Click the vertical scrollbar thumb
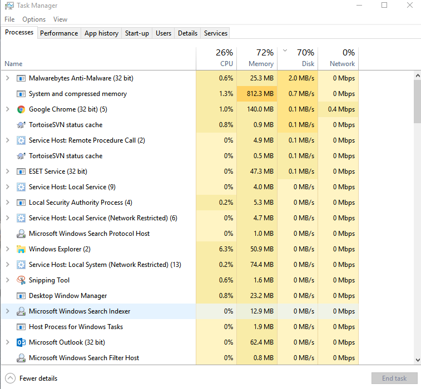The width and height of the screenshot is (421, 389). pyautogui.click(x=418, y=101)
